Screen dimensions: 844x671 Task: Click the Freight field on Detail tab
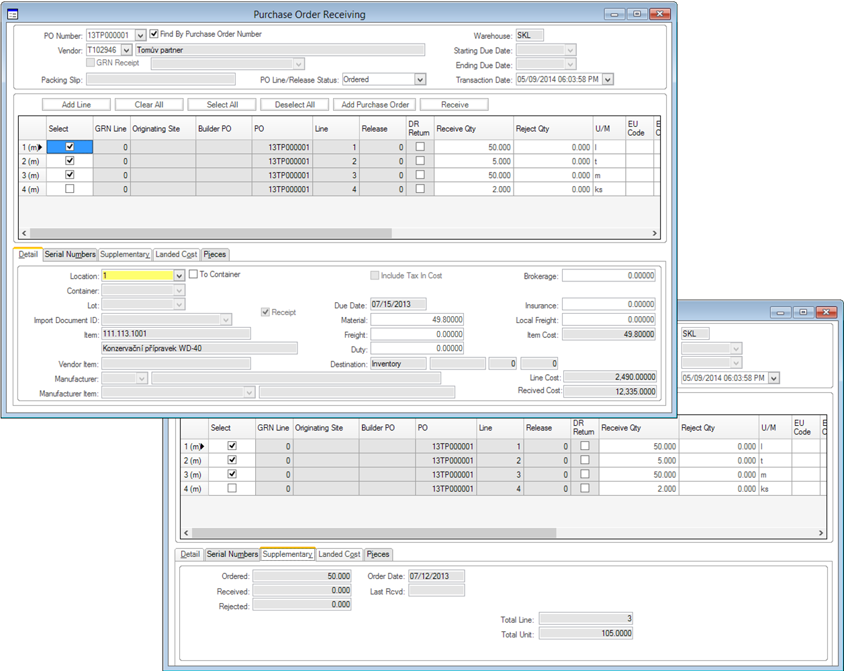(417, 334)
